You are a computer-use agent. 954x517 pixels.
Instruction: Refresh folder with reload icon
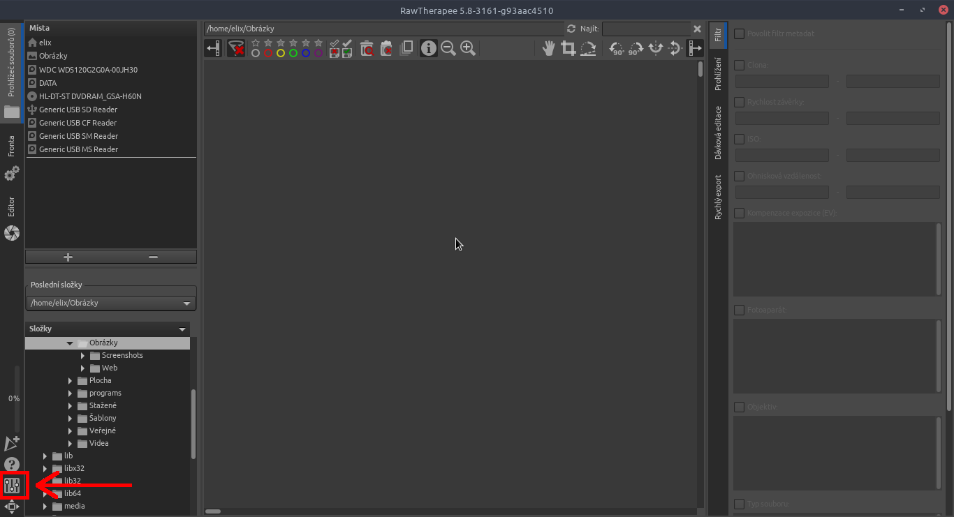pyautogui.click(x=571, y=29)
